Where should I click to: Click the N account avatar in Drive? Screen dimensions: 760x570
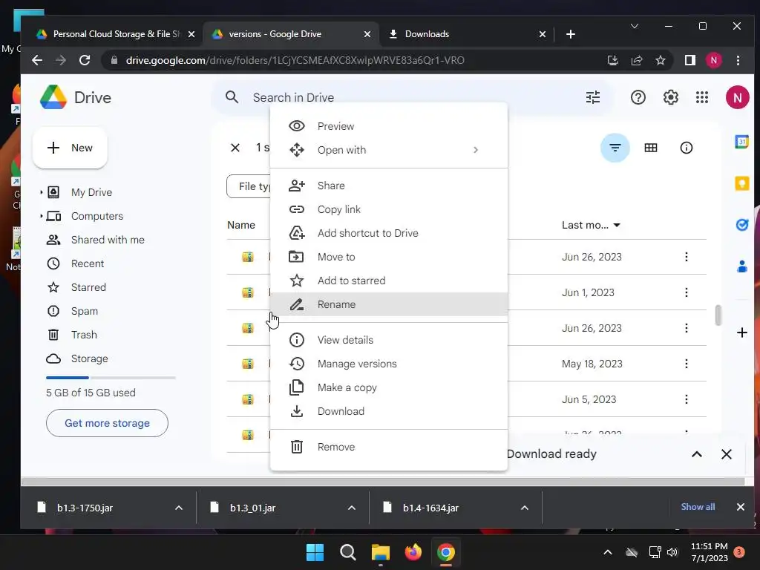(x=737, y=97)
